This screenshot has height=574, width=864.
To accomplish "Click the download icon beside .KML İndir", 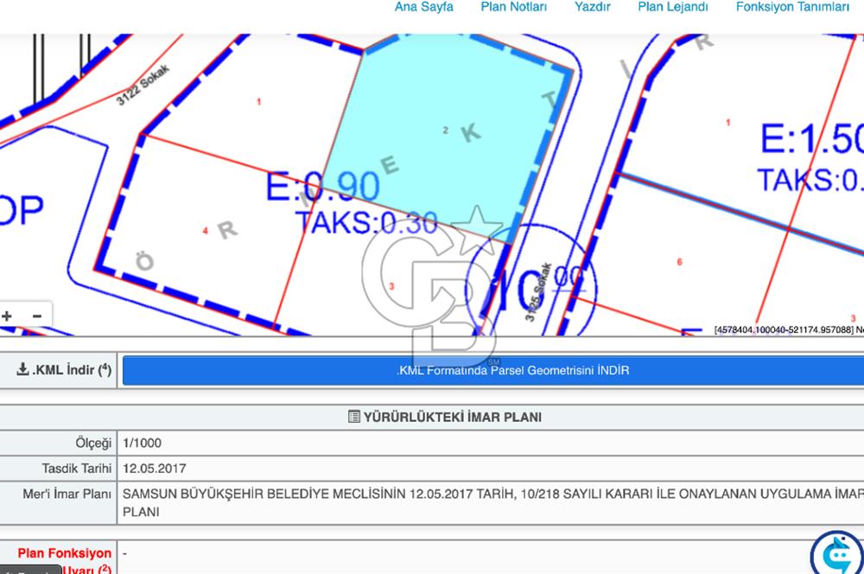I will [x=22, y=369].
